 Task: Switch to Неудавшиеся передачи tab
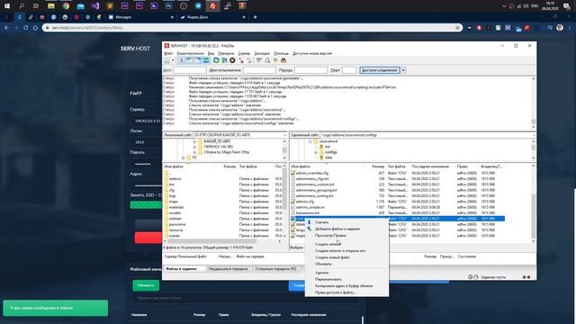point(228,269)
